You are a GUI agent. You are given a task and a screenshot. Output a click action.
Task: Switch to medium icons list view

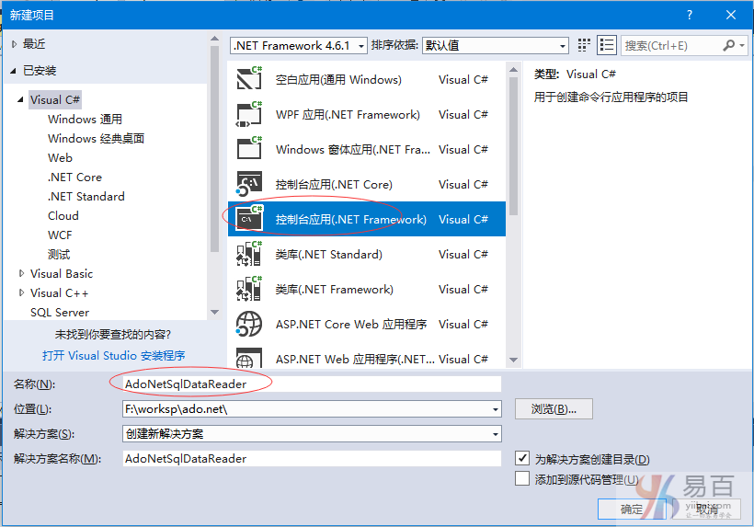point(606,45)
